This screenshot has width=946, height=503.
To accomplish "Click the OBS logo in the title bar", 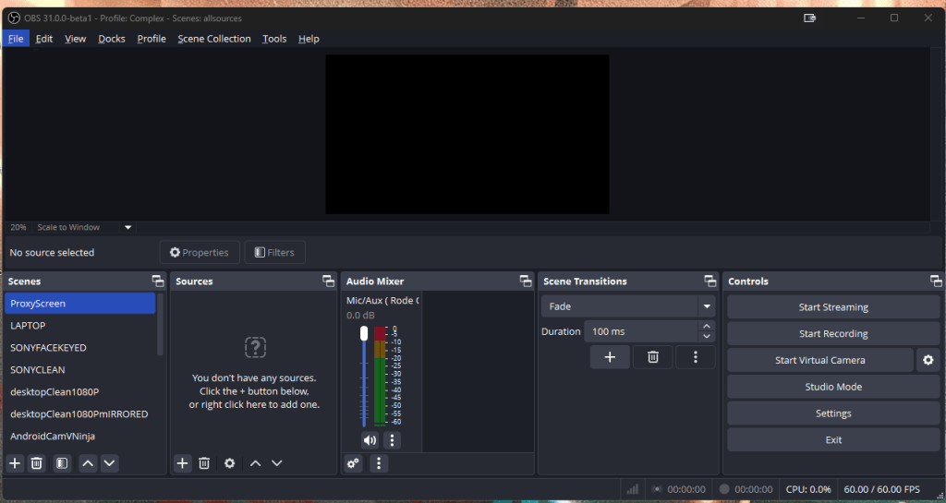I will click(13, 18).
